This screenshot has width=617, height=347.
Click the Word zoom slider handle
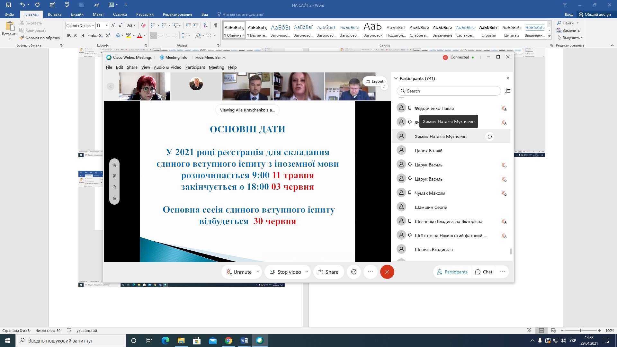click(x=580, y=331)
